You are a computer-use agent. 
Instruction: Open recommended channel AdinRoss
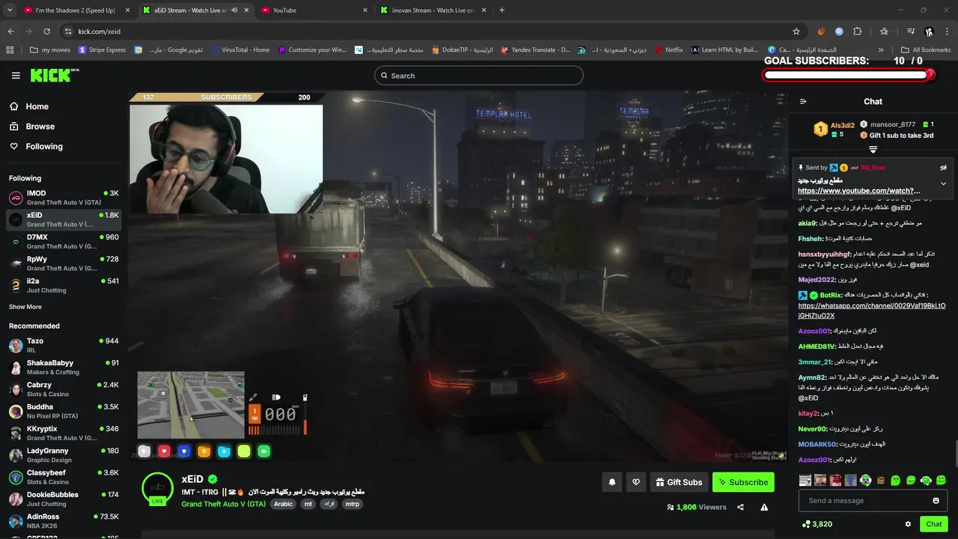pyautogui.click(x=64, y=521)
